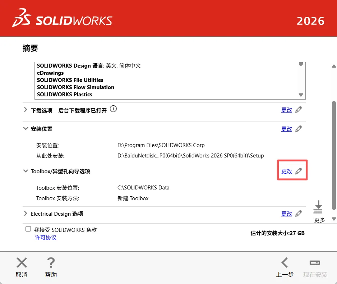The width and height of the screenshot is (337, 284).
Task: Click the pencil icon for Toolbox options
Action: click(x=298, y=171)
